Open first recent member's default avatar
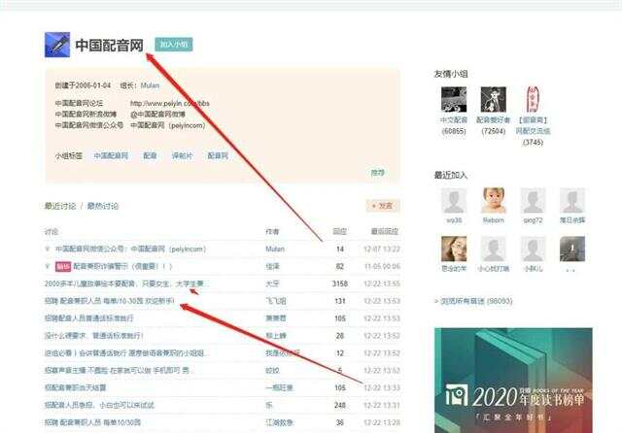 454,200
